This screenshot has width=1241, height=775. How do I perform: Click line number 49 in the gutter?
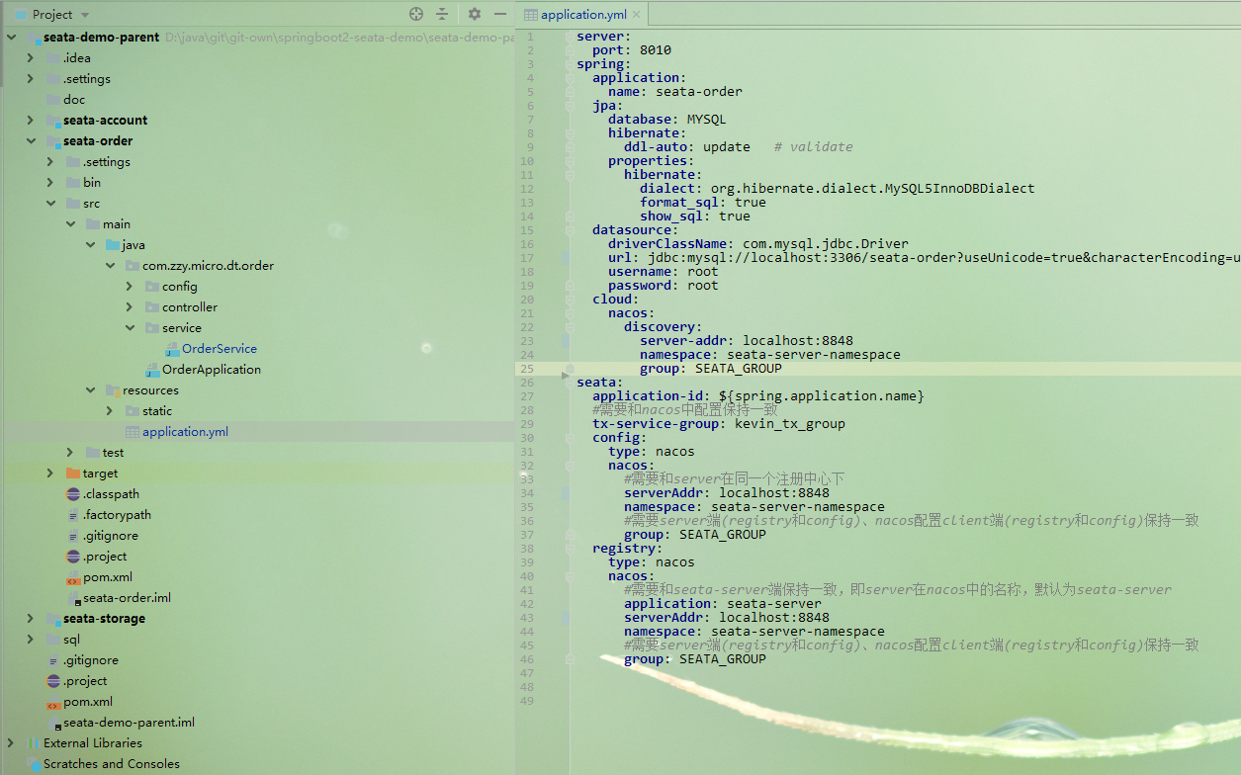click(x=527, y=701)
